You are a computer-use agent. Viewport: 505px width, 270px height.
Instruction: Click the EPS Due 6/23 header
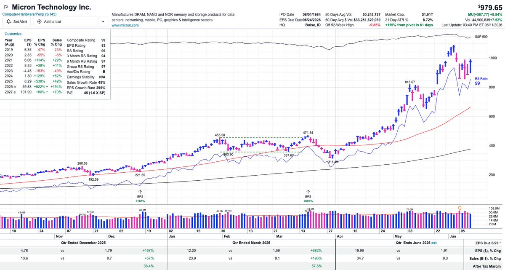click(489, 243)
